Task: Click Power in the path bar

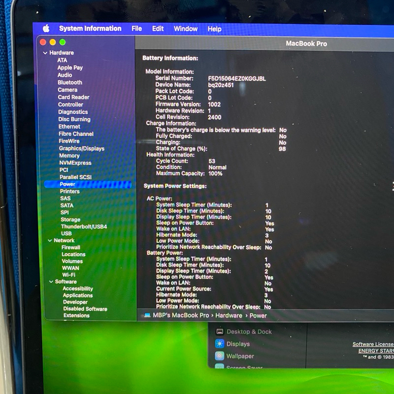Action: coord(258,316)
